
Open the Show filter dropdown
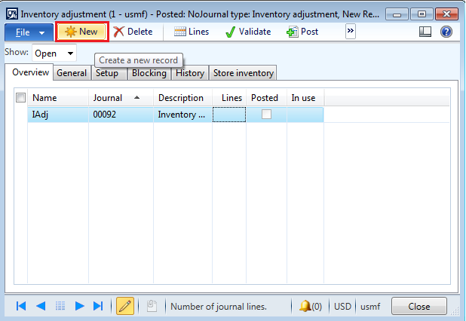click(x=54, y=53)
